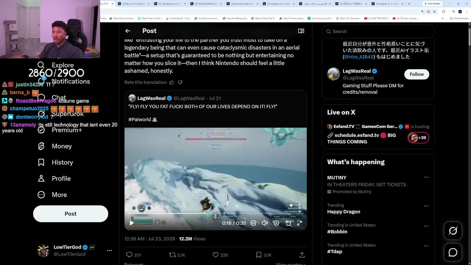Click Ask Gemini in browser toolbar

[432, 4]
